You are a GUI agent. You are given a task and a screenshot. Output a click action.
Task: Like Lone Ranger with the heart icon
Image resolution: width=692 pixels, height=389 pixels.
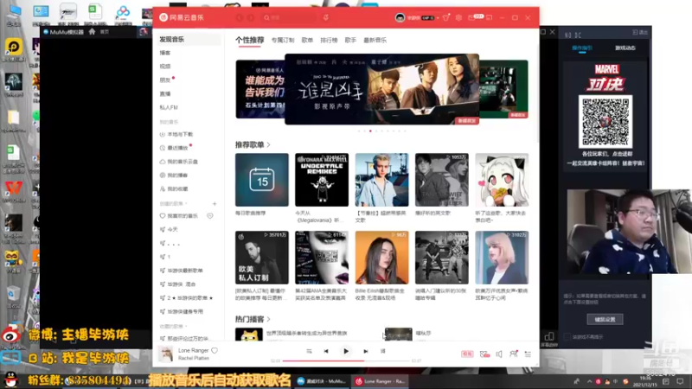pyautogui.click(x=215, y=350)
